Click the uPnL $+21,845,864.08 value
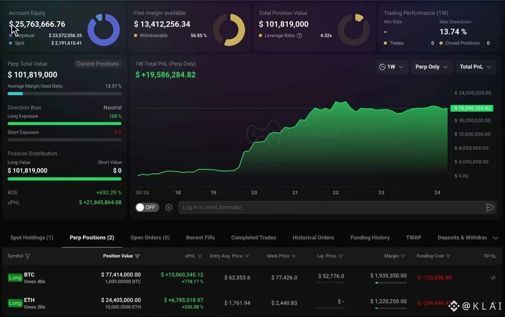Viewport: 505px width, 317px height. 100,202
